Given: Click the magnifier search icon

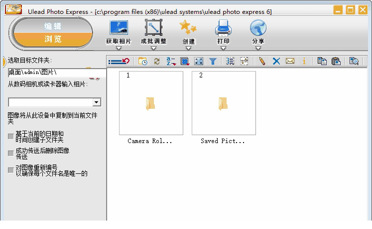Looking at the screenshot, I should [x=354, y=61].
